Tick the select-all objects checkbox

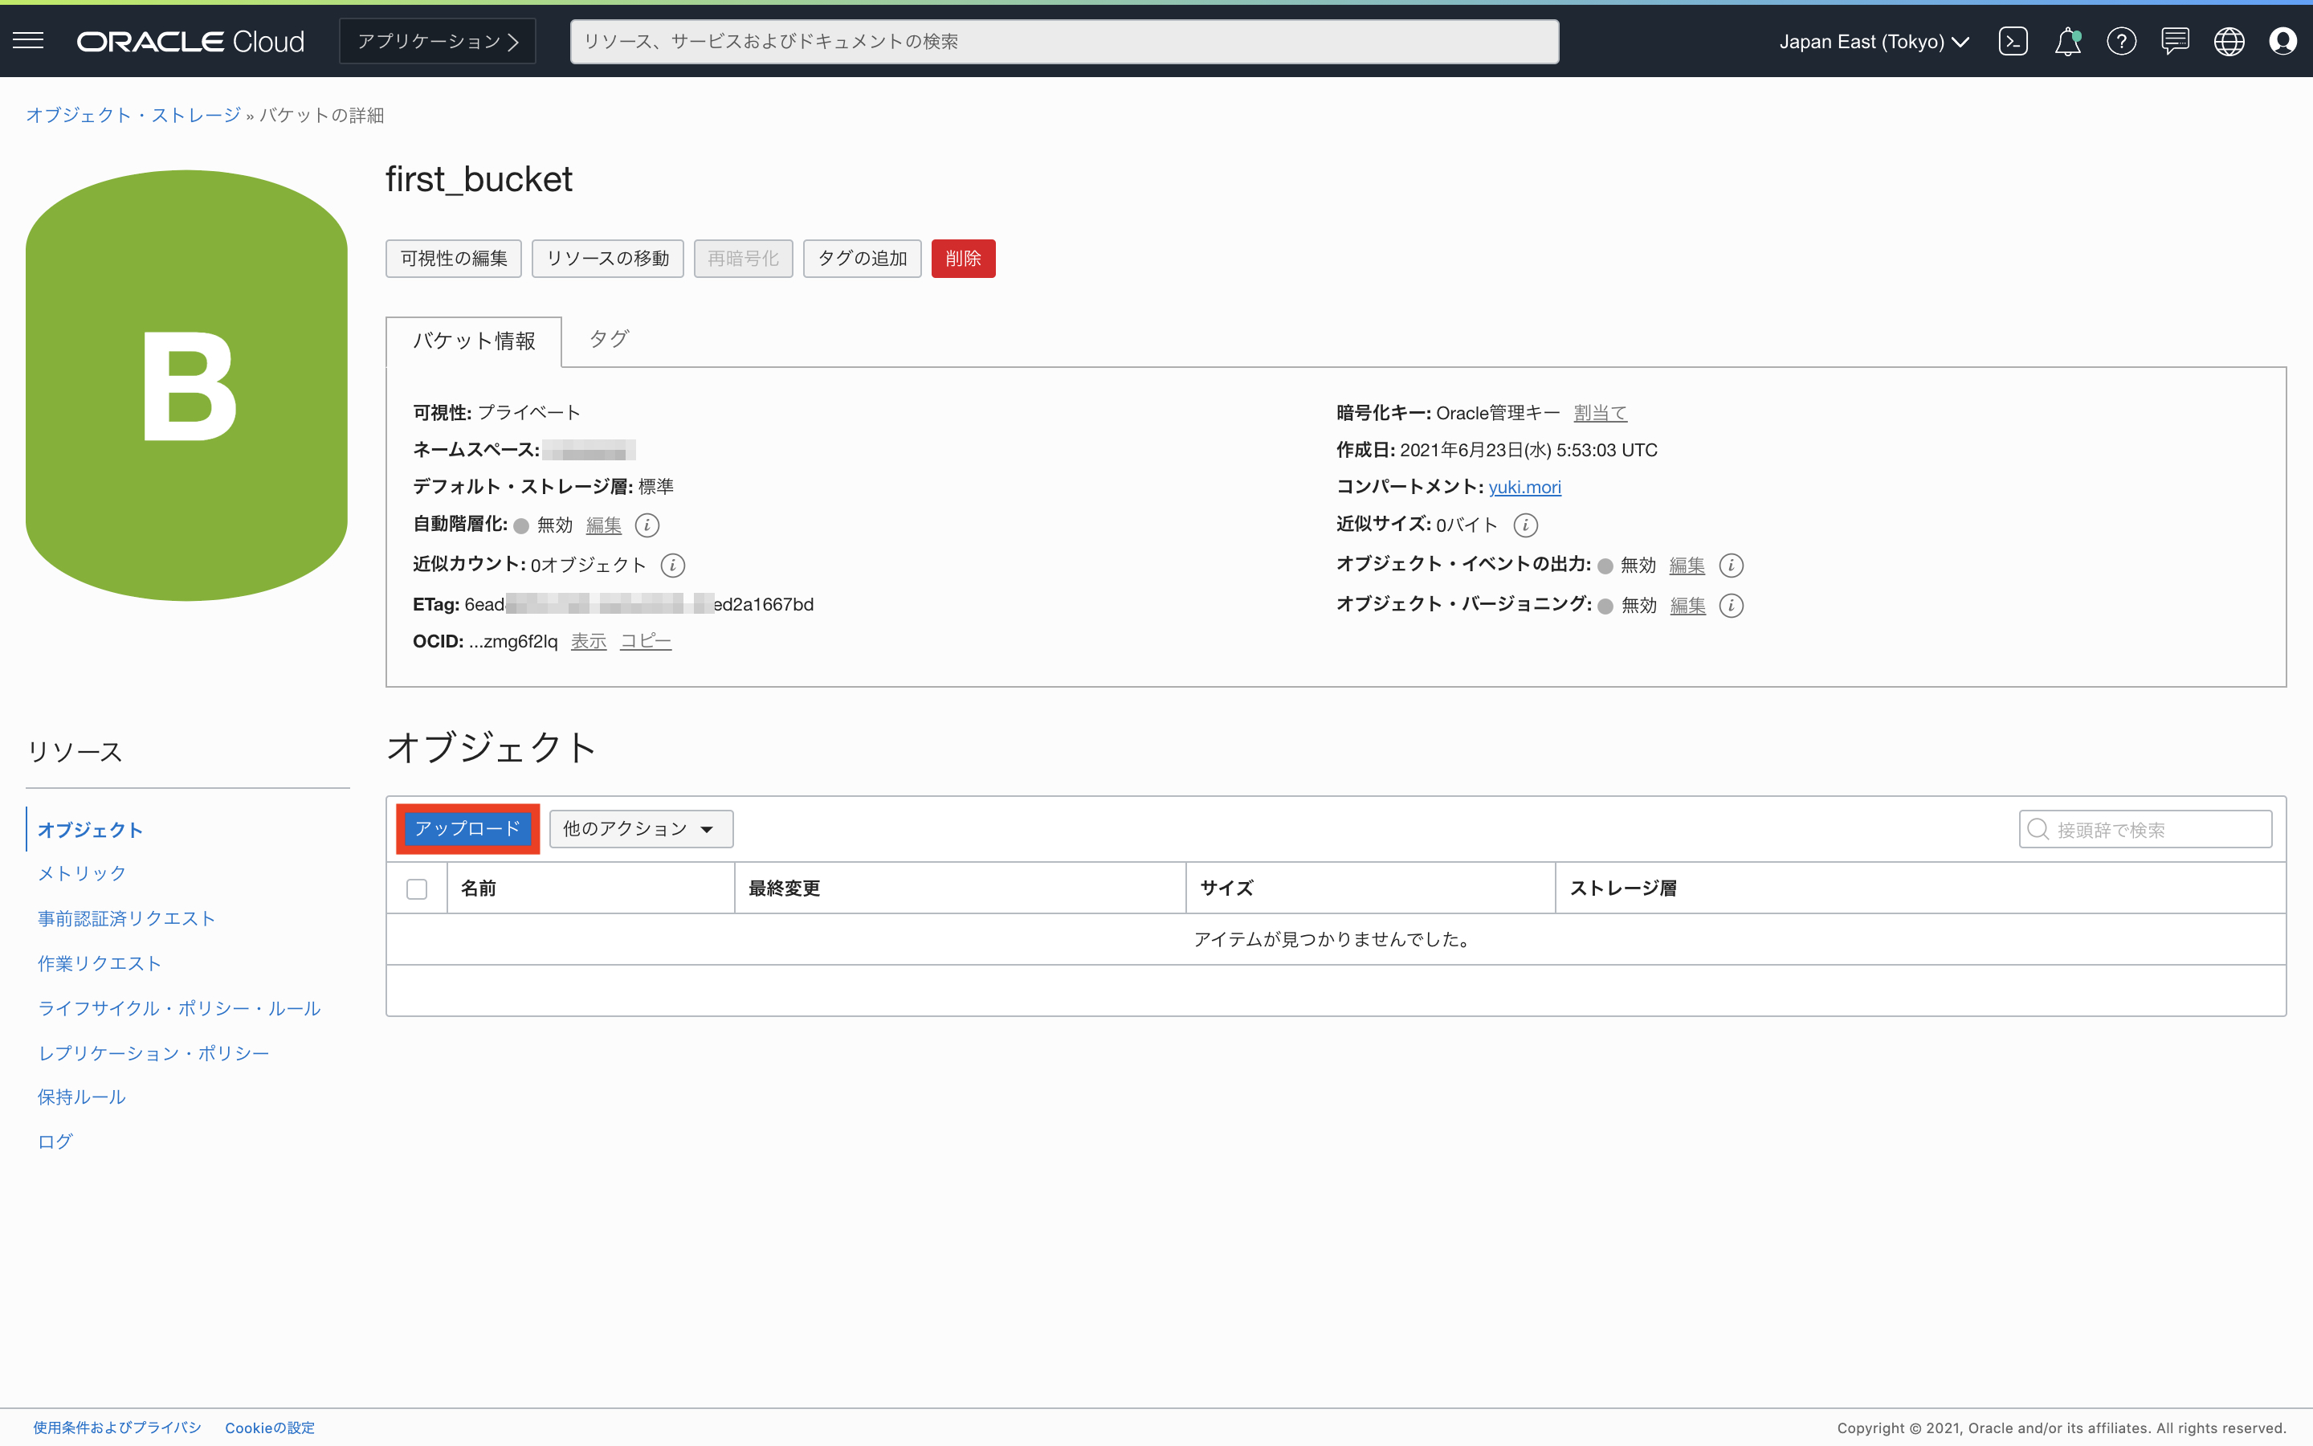point(417,888)
